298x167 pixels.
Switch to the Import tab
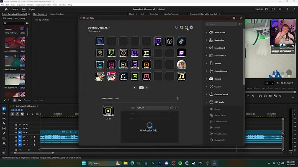pyautogui.click(x=15, y=9)
